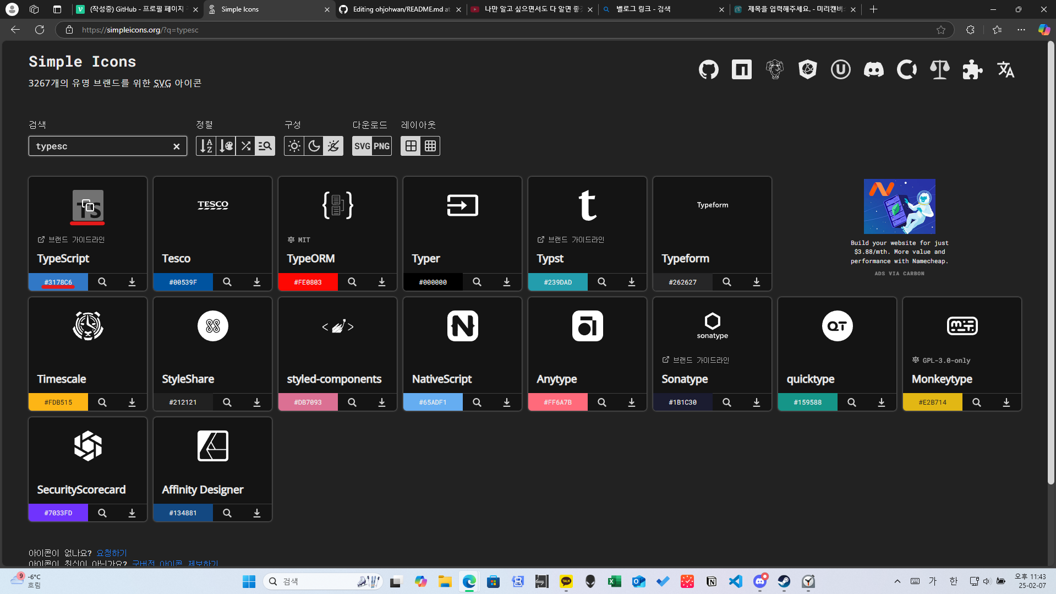The height and width of the screenshot is (594, 1056).
Task: Sort icons by color
Action: point(226,146)
